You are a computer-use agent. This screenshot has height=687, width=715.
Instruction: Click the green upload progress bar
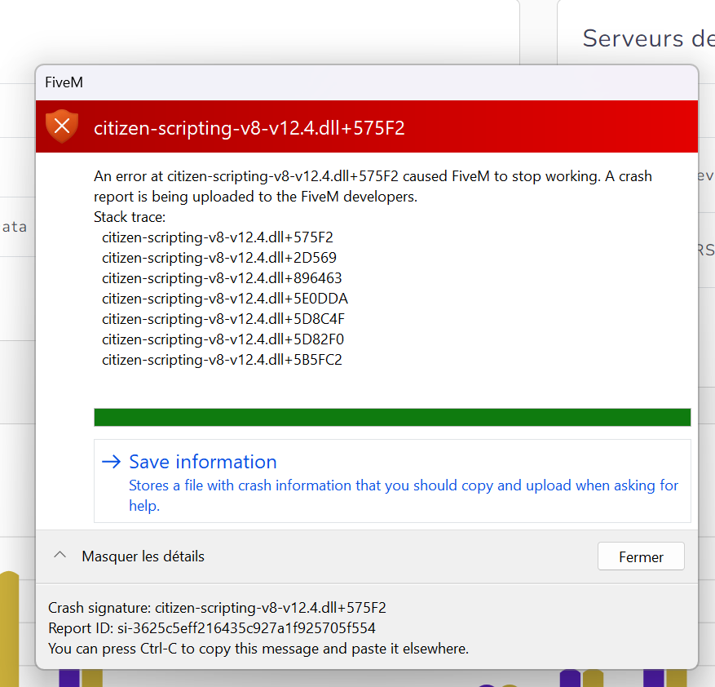pyautogui.click(x=392, y=417)
